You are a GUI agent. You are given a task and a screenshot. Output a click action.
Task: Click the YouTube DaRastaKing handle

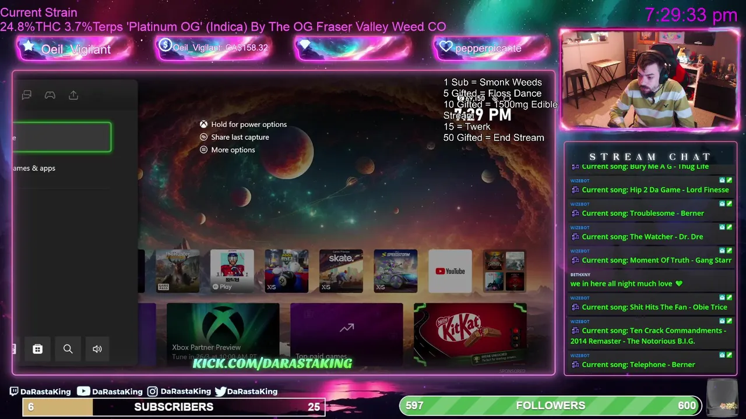pos(110,392)
